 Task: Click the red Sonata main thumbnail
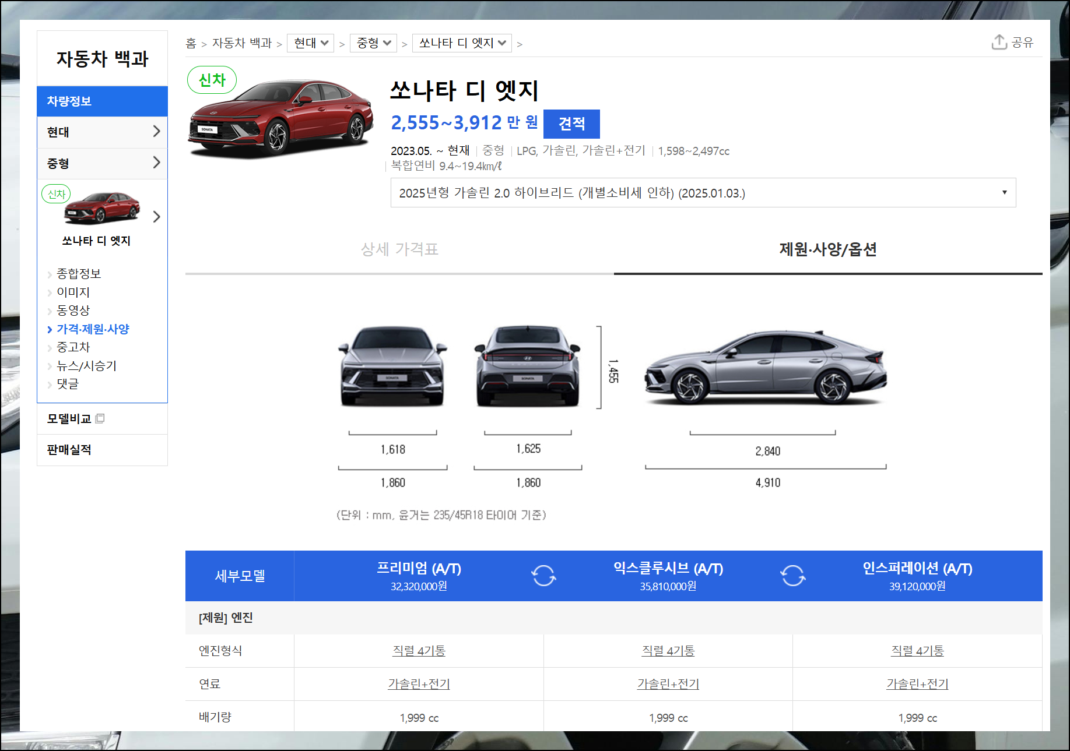coord(280,118)
